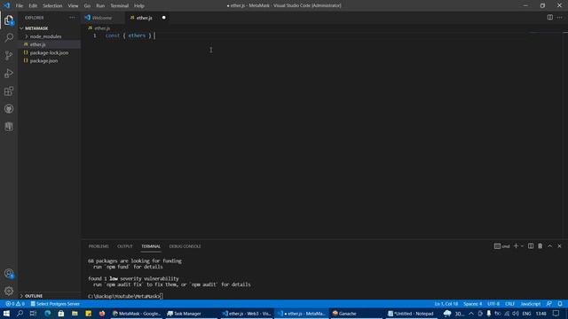Open the View menu

pyautogui.click(x=73, y=6)
